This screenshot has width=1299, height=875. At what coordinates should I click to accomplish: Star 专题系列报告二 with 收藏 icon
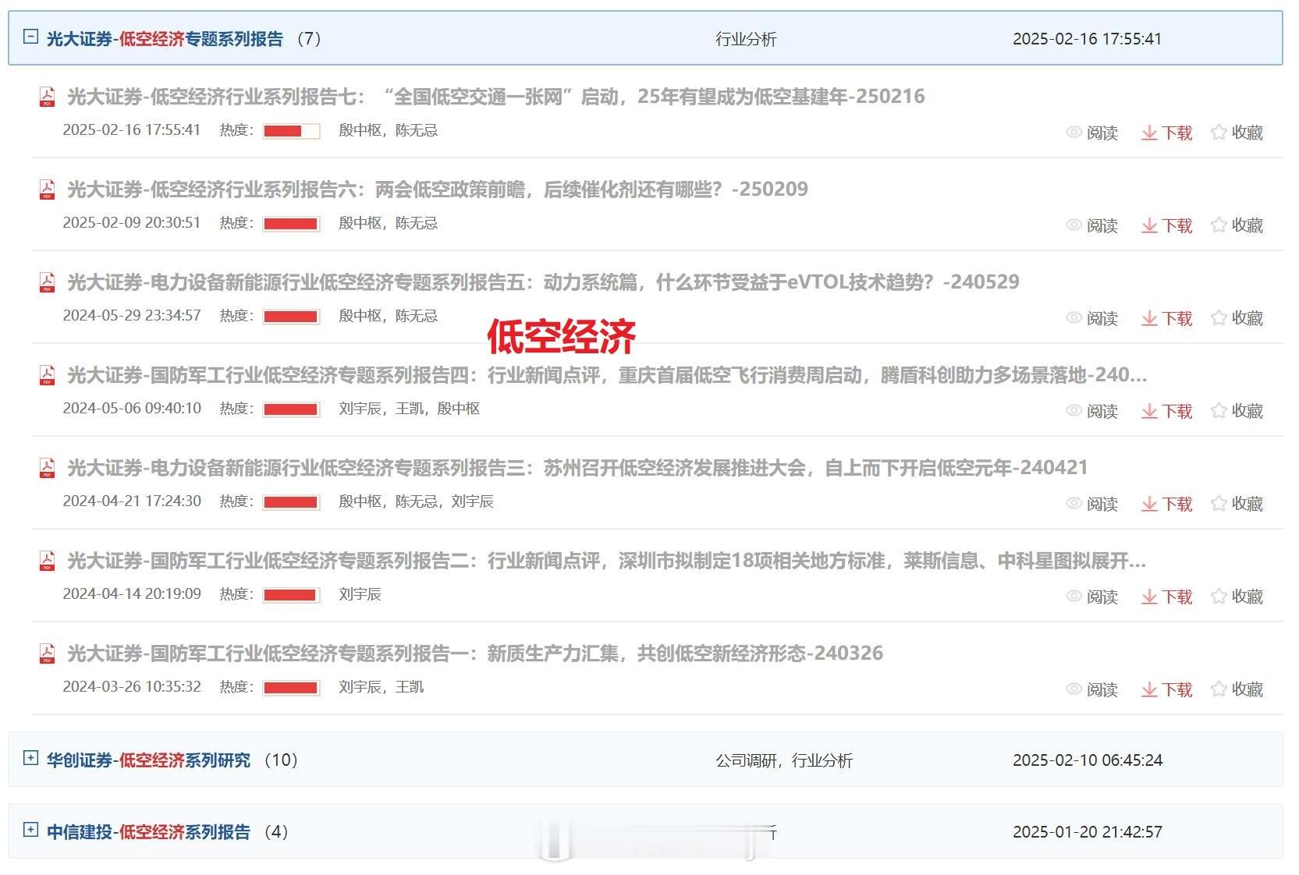pyautogui.click(x=1219, y=597)
